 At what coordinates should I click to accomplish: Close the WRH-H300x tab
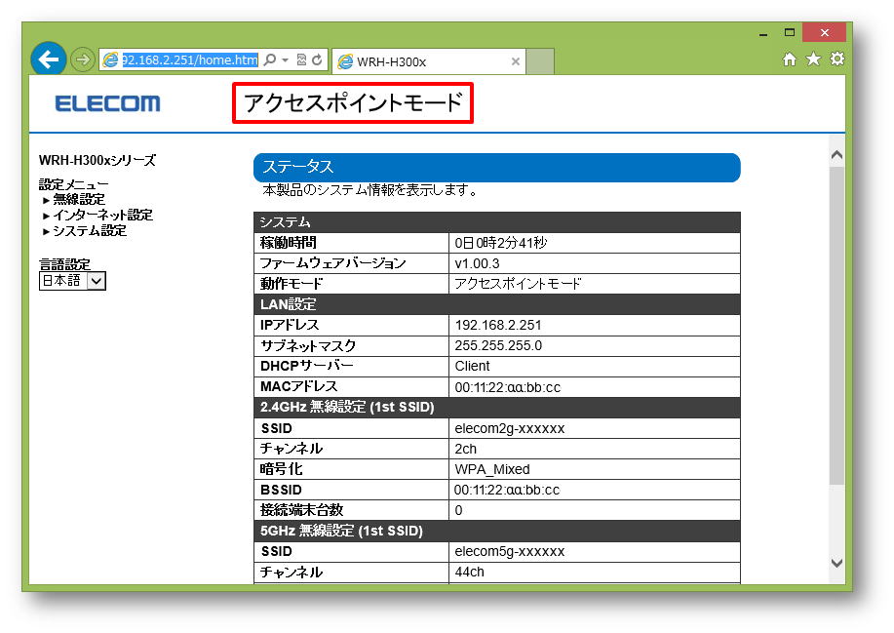point(516,61)
